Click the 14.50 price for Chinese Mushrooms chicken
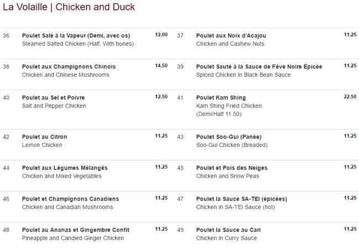Image resolution: width=359 pixels, height=249 pixels. tap(161, 66)
